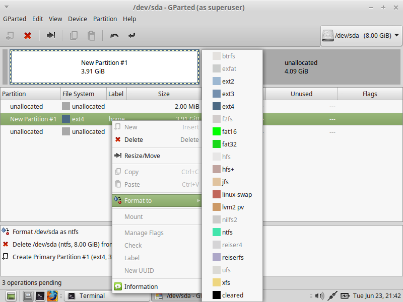Image resolution: width=403 pixels, height=302 pixels.
Task: Select the New Partition #1 3.91 GiB graphic block
Action: [x=104, y=67]
